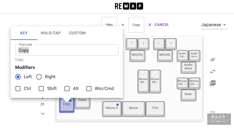The image size is (234, 128).
Task: Open the CUSTOM tab
Action: (77, 33)
